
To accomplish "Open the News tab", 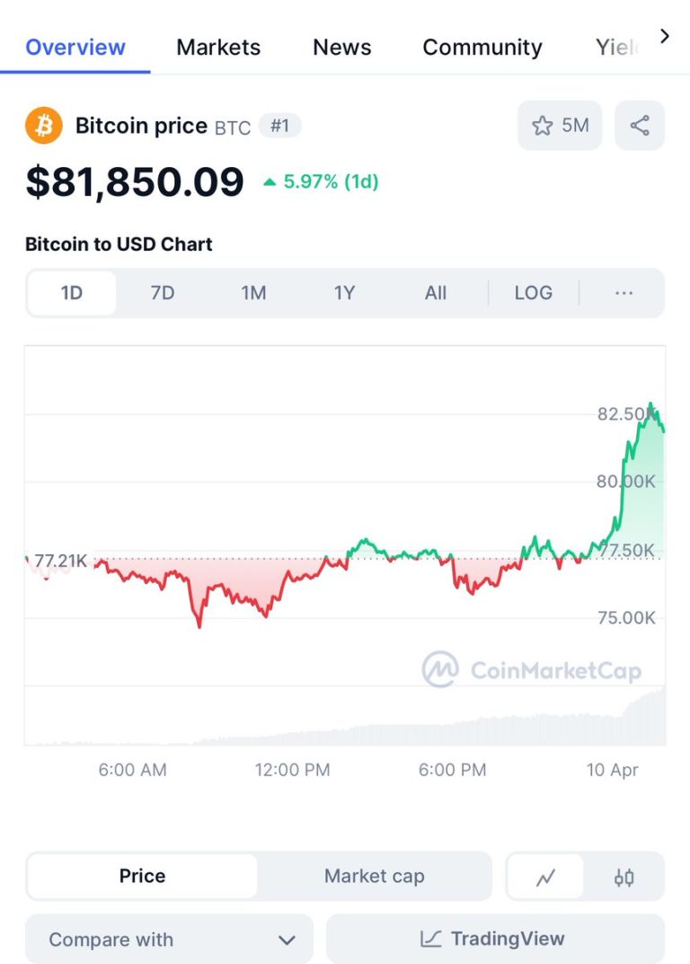I will pos(342,48).
